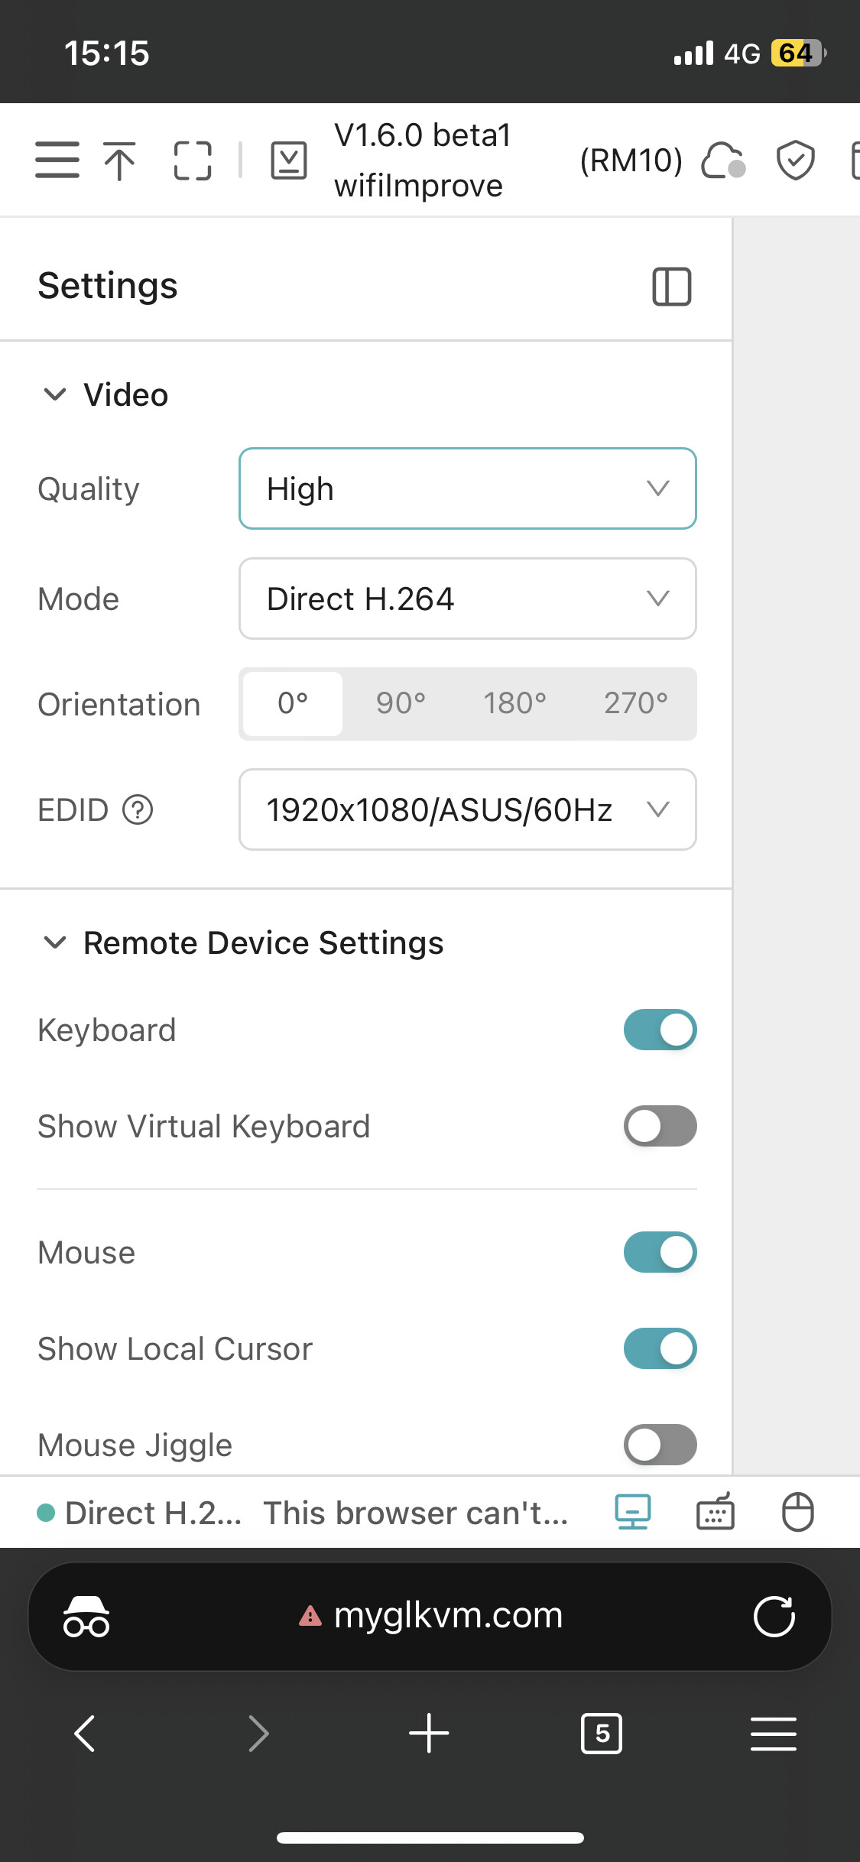Set orientation to 90°
Screen dimensions: 860x1862
[x=401, y=703]
